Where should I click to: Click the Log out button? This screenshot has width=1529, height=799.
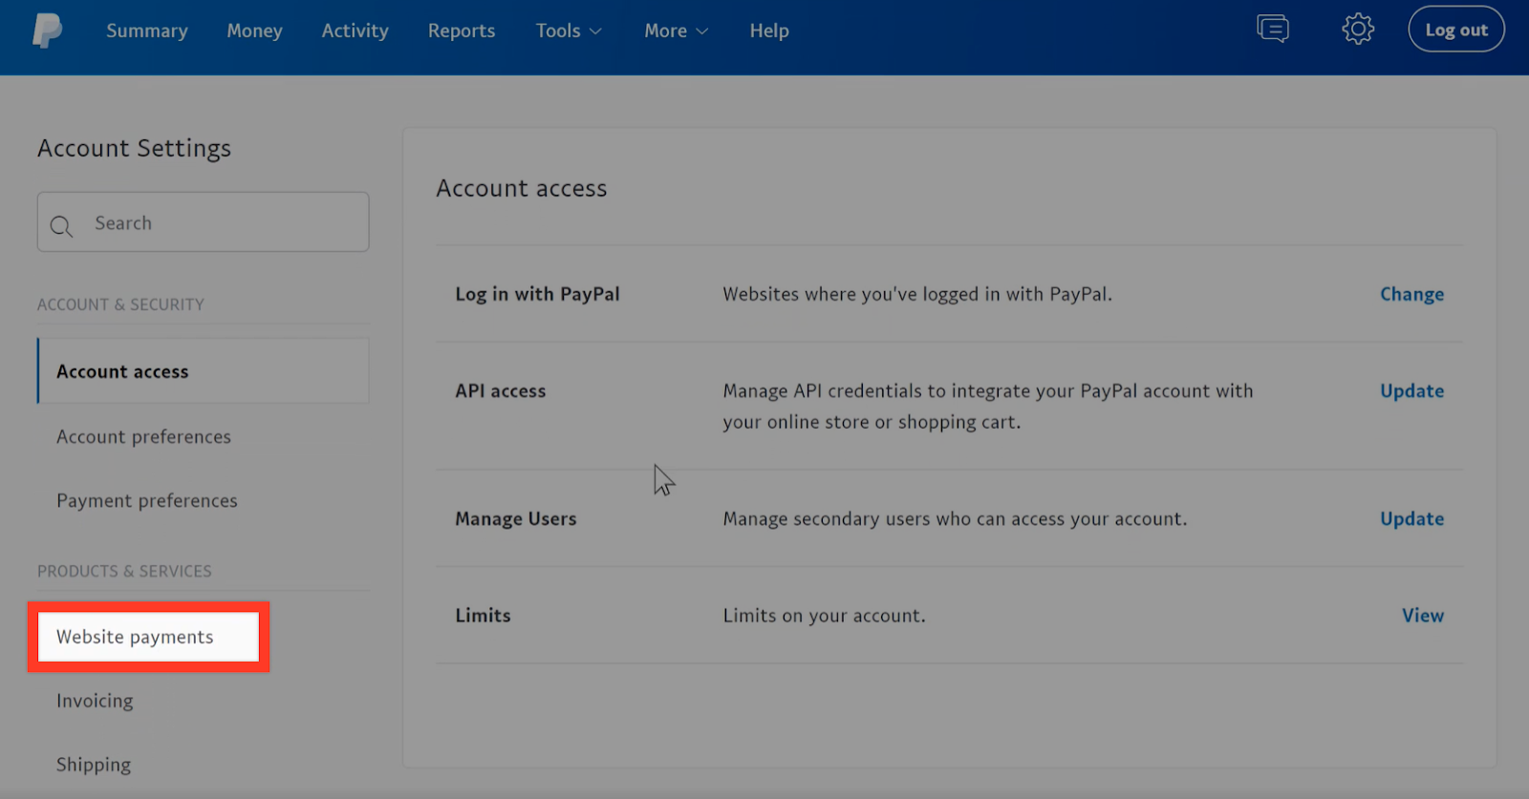coord(1456,30)
